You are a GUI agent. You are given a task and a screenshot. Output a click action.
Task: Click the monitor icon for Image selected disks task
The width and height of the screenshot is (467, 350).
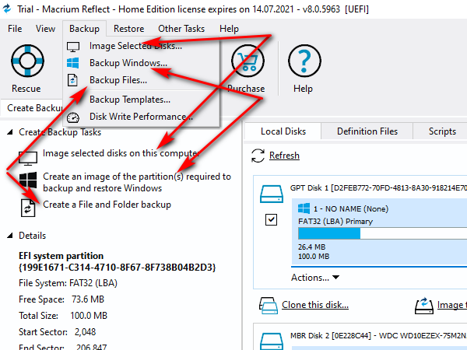click(x=28, y=158)
